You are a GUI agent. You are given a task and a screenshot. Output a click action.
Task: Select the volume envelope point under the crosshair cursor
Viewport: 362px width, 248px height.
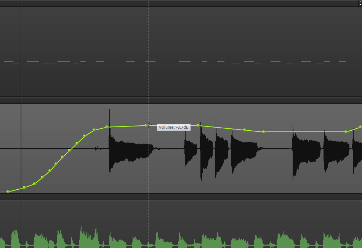[x=146, y=125]
